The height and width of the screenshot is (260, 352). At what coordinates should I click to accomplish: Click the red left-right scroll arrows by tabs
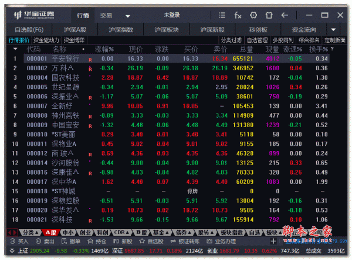(12, 232)
